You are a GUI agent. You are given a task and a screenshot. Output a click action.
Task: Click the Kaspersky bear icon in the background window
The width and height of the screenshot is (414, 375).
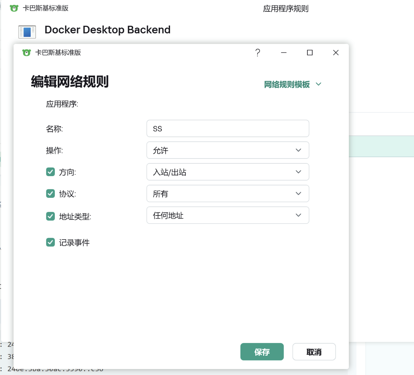(x=14, y=8)
